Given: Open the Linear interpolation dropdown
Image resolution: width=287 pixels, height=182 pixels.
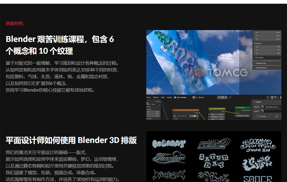Looking at the screenshot, I should point(186,119).
